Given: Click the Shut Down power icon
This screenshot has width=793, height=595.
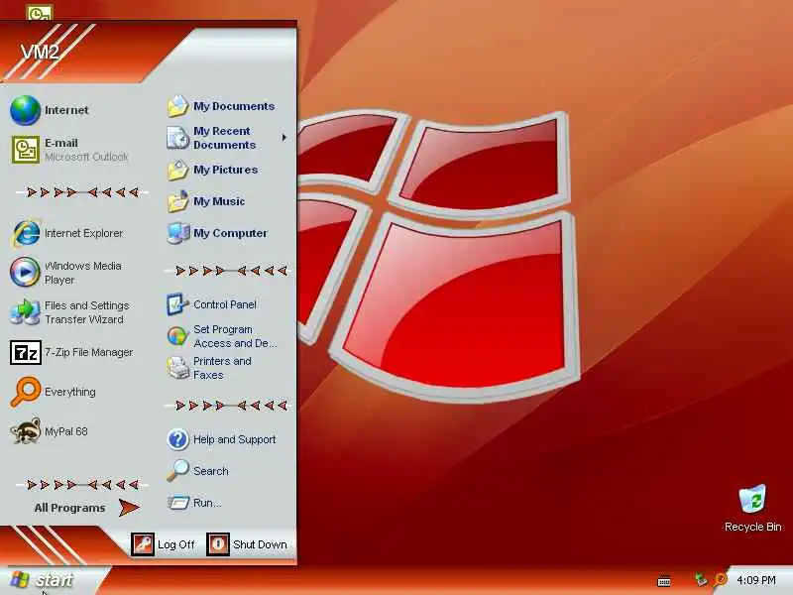Looking at the screenshot, I should click(218, 544).
